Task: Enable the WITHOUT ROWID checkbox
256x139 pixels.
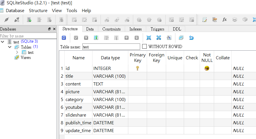Action: (x=144, y=47)
